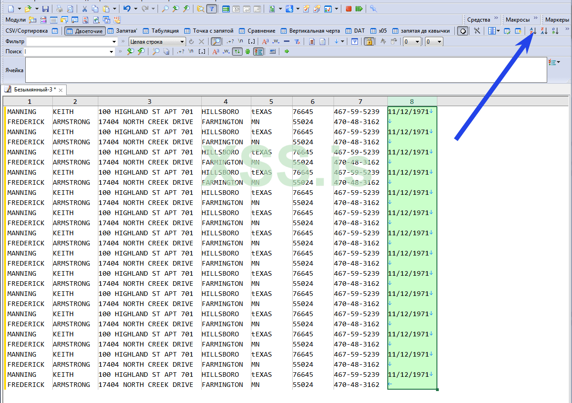Screen dimensions: 572x403
Task: Click the Save file icon
Action: tap(45, 9)
